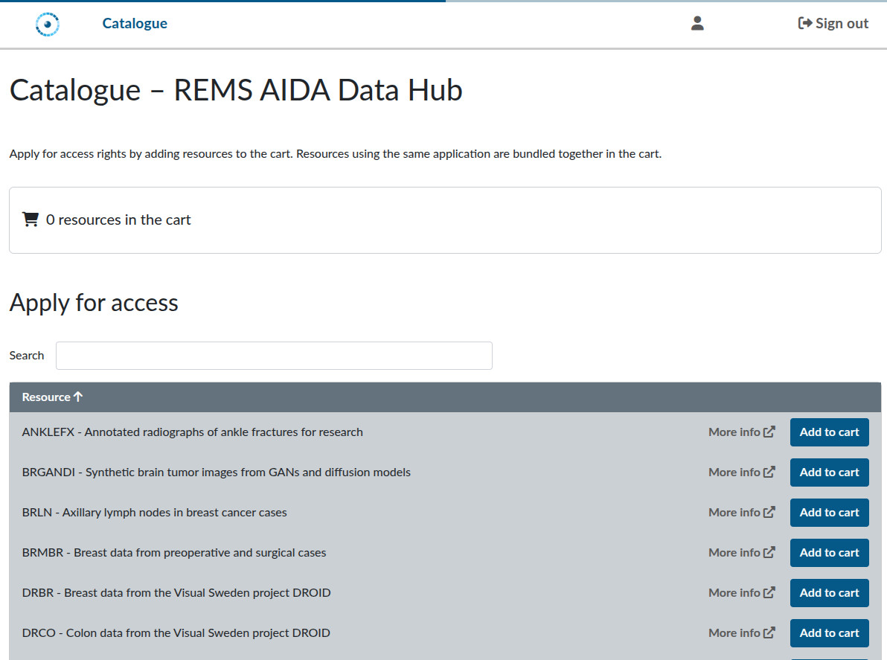Open the Catalogue navigation tab
Screen dimensions: 887x660
tap(135, 24)
